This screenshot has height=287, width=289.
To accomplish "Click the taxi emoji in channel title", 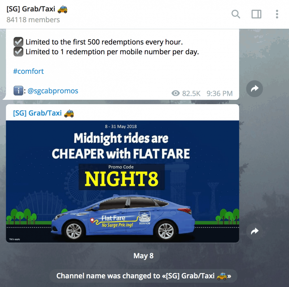I will [62, 9].
